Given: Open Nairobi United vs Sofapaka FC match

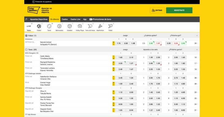Looking at the screenshot, I should 48,43.
